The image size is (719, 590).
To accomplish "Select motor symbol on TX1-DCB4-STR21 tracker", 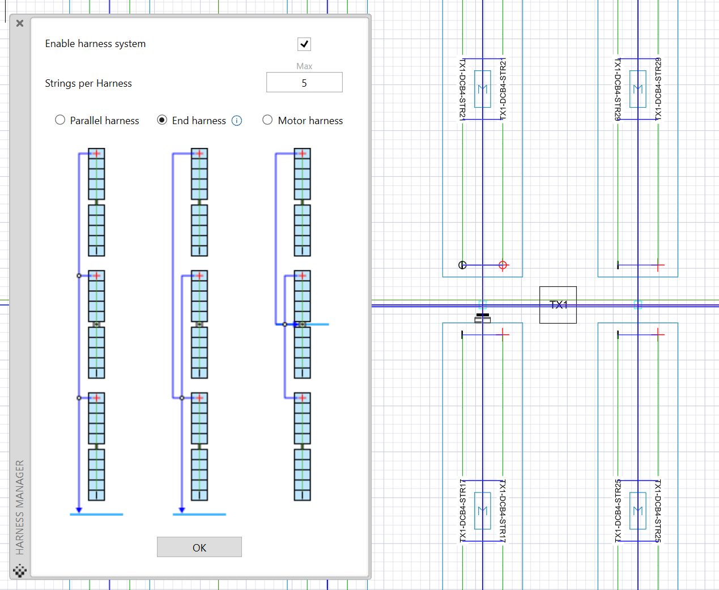I will pyautogui.click(x=483, y=89).
